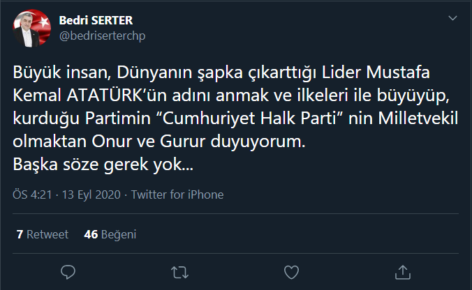Retweet this tweet using the arrows icon
The width and height of the screenshot is (472, 290).
(179, 270)
